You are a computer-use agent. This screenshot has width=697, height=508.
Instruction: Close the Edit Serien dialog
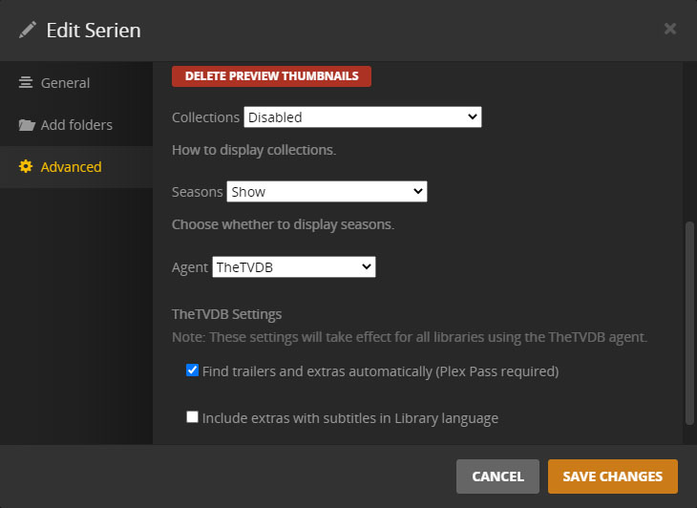click(670, 29)
